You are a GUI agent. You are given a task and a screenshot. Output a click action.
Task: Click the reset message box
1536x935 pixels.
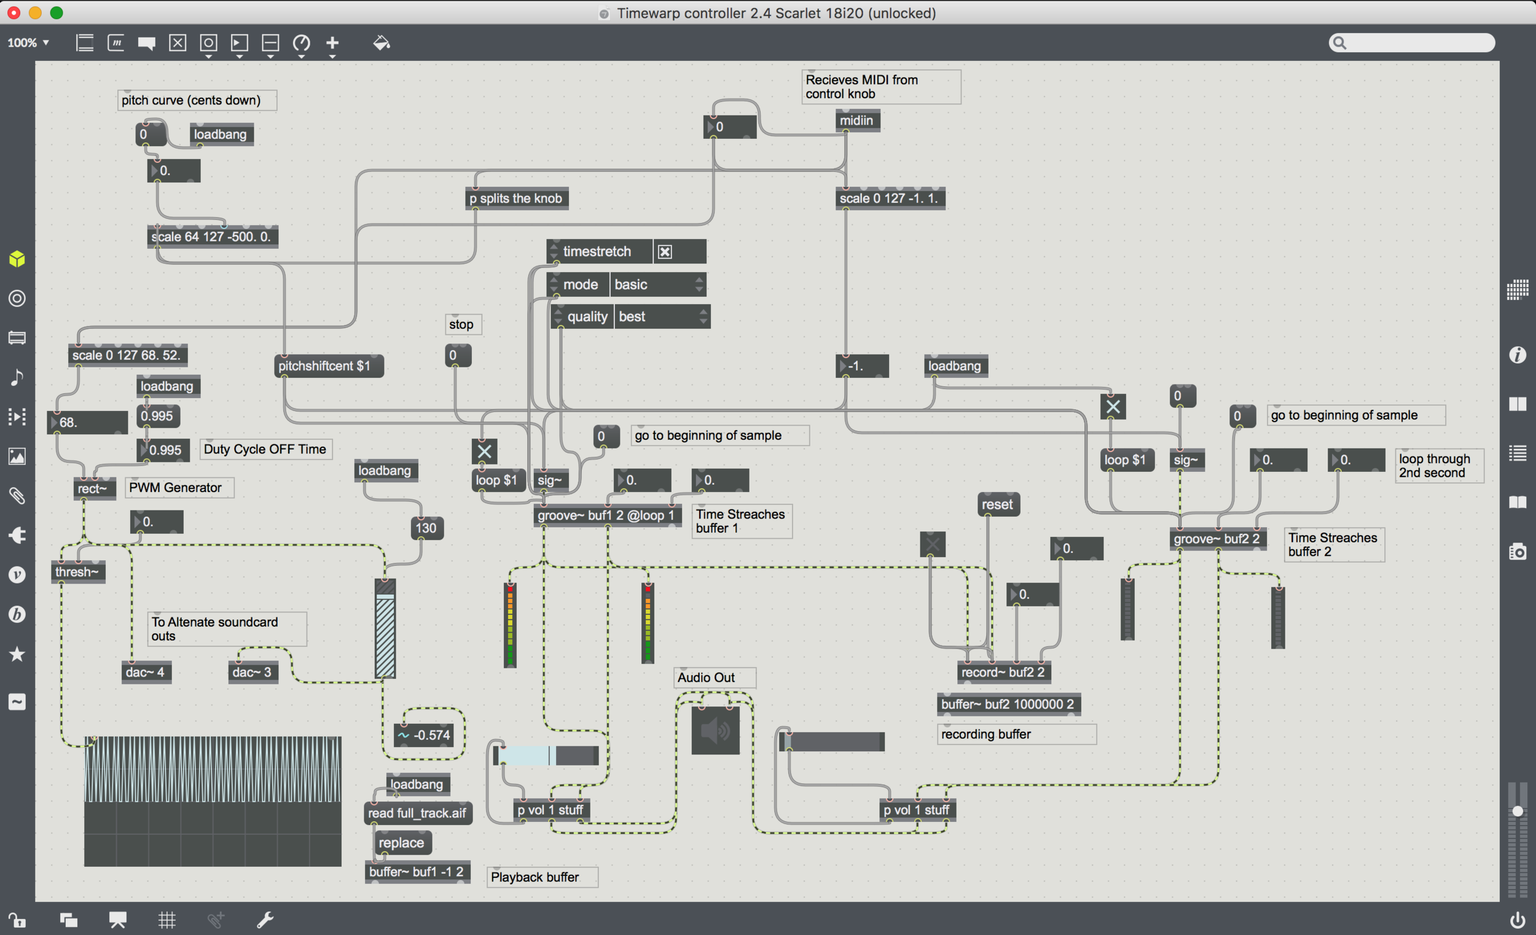click(x=998, y=504)
